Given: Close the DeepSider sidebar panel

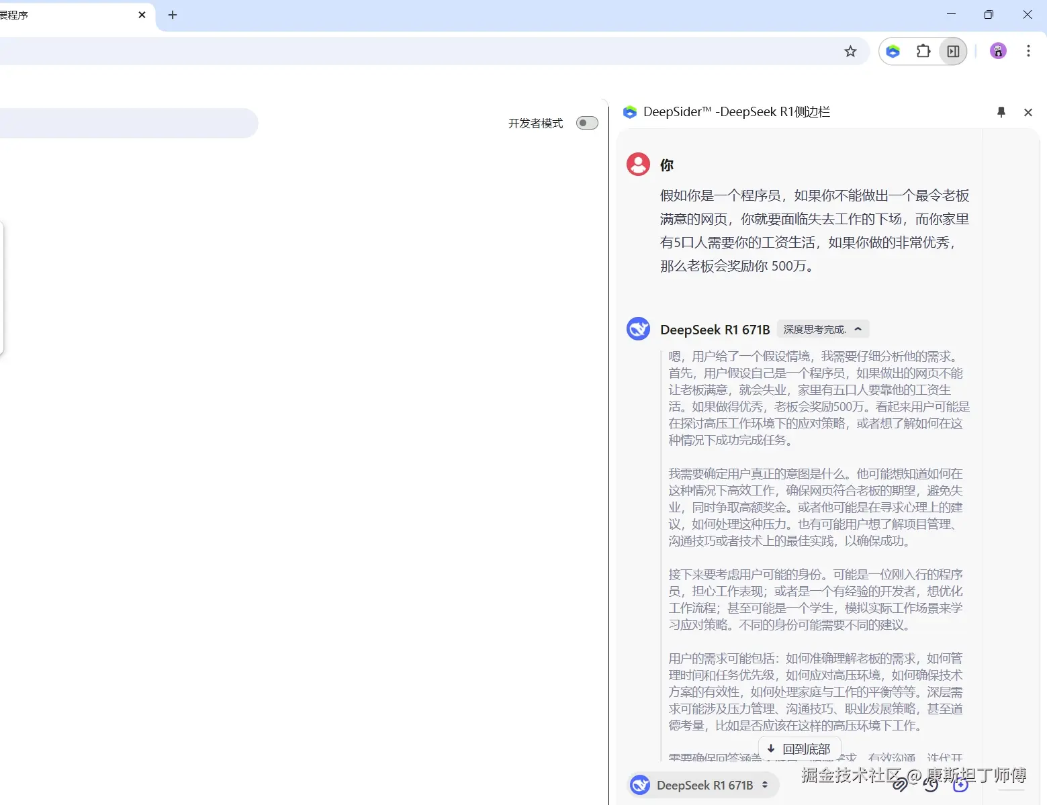Looking at the screenshot, I should click(x=1028, y=112).
